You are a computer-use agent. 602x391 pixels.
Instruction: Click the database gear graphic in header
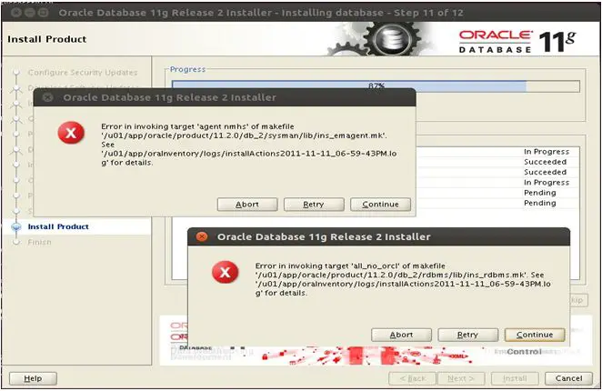(x=391, y=39)
